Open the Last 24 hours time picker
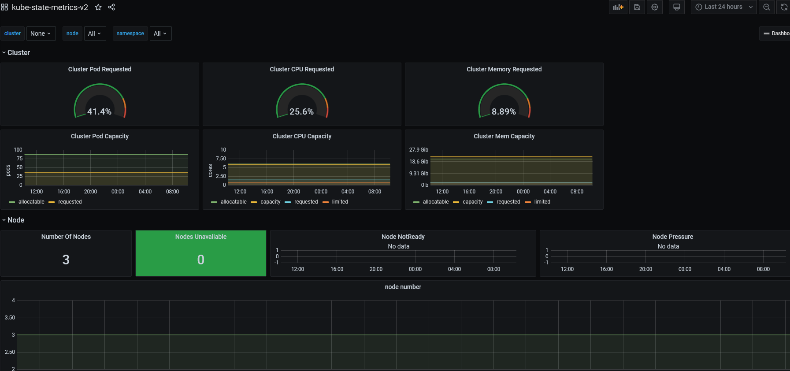This screenshot has height=371, width=790. coord(724,7)
